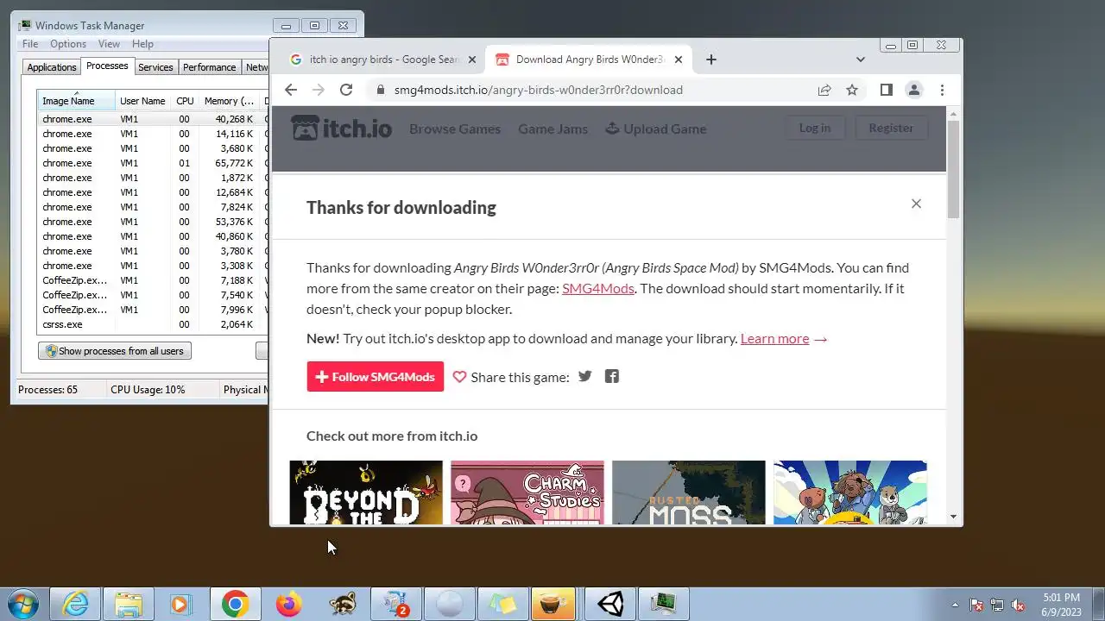Open the SMG4Mods creator page link
The image size is (1105, 621).
598,288
